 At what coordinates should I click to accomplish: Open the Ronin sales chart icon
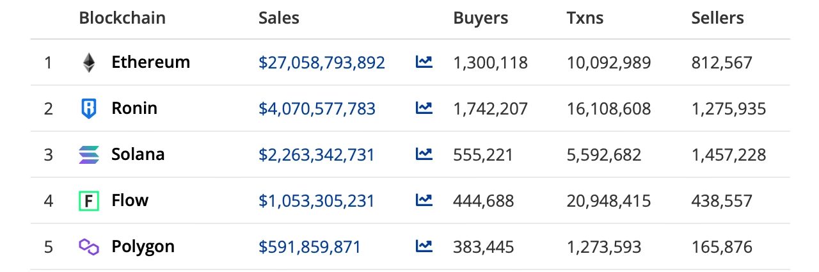[x=424, y=108]
